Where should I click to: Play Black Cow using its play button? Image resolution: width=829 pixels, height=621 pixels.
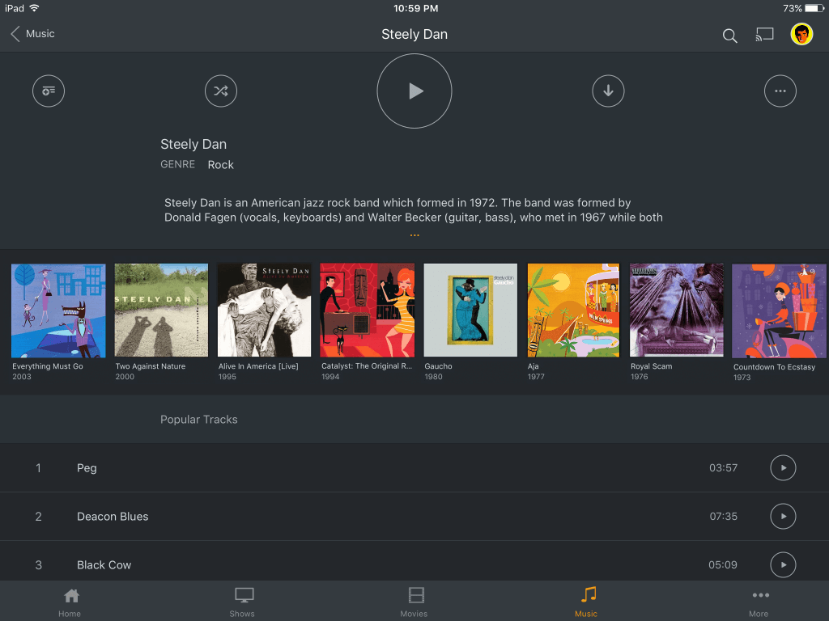(783, 564)
